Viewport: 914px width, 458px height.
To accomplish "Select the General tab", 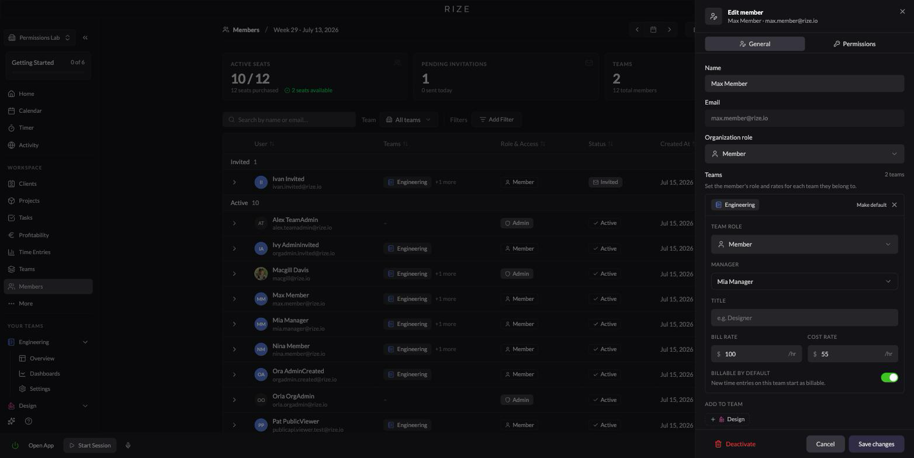I will pos(754,44).
